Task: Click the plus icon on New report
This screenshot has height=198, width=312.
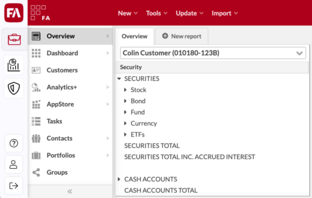Action: pyautogui.click(x=165, y=36)
